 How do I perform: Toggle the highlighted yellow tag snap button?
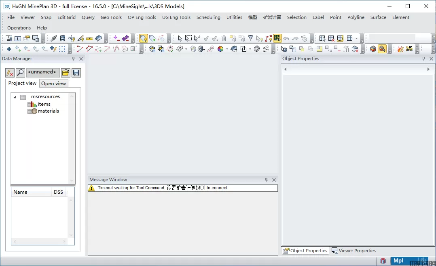[x=144, y=38]
